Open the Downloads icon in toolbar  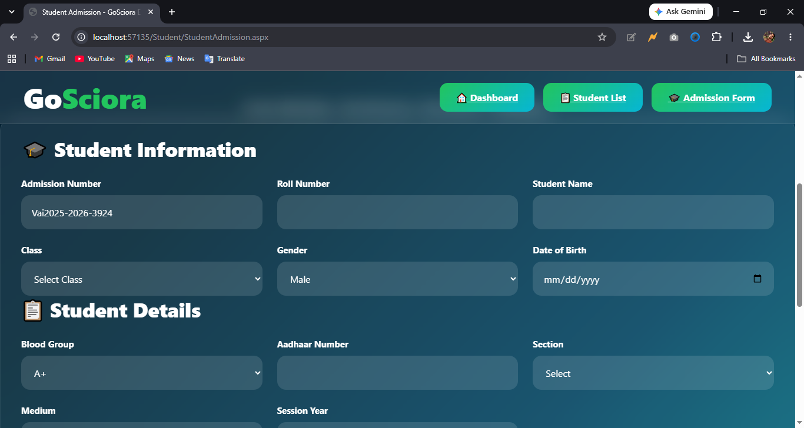pyautogui.click(x=747, y=37)
